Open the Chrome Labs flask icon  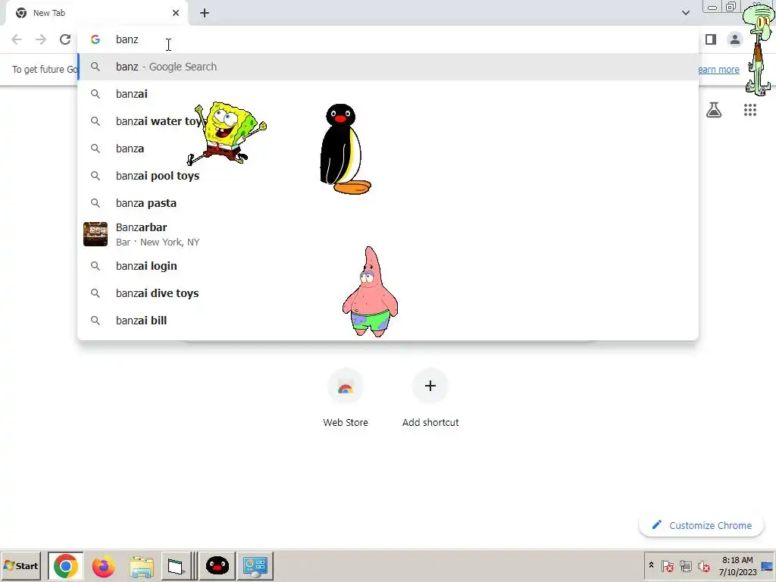coord(714,110)
